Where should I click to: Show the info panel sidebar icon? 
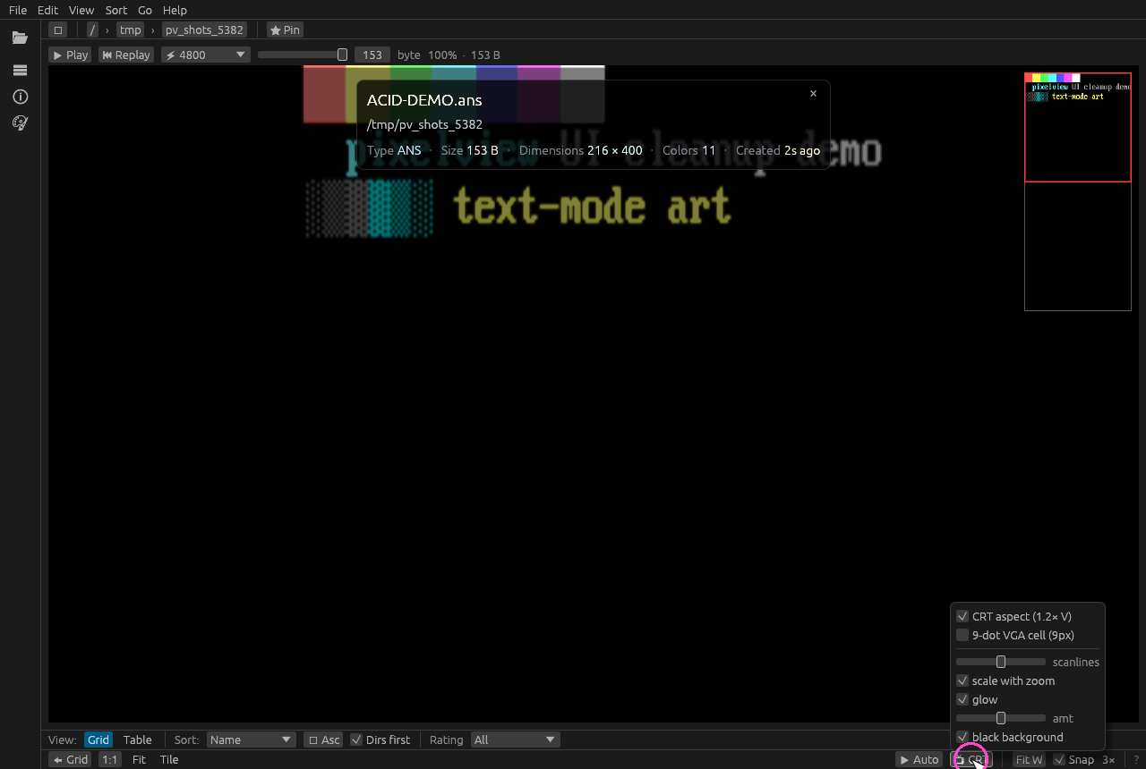click(20, 97)
